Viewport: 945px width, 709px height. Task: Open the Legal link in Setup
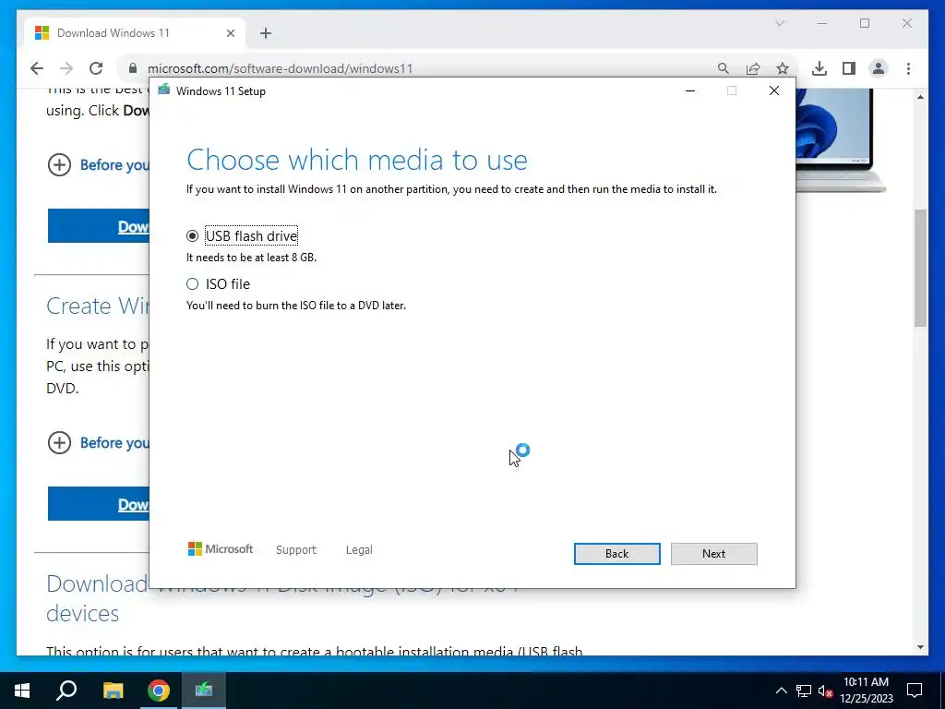coord(359,550)
